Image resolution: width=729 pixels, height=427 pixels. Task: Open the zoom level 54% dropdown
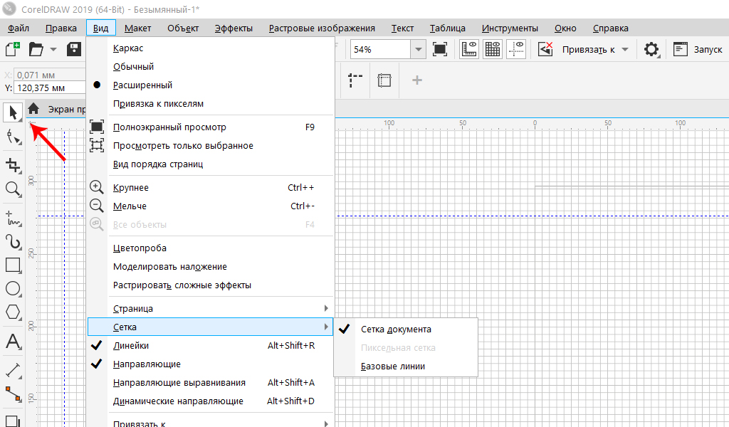419,50
